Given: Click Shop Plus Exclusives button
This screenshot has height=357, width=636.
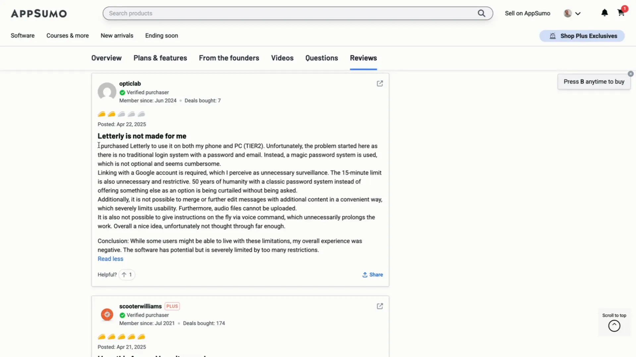Looking at the screenshot, I should click(x=582, y=36).
